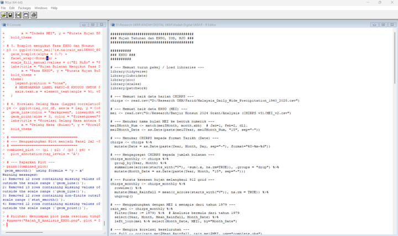Click the 'rowwise() %>%' line

tap(128, 188)
